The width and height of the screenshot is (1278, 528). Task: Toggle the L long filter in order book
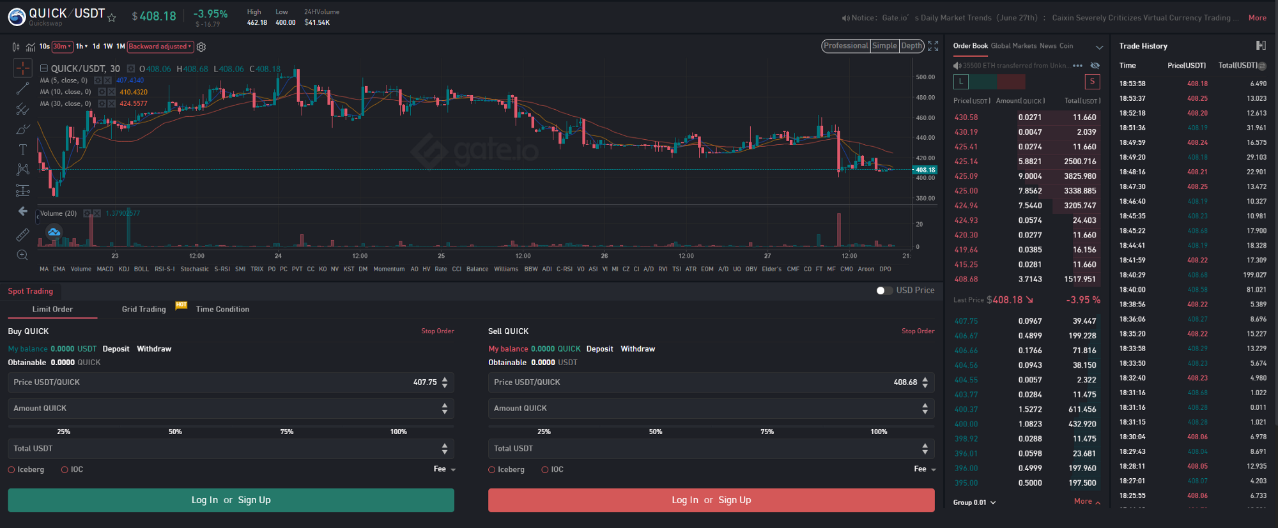[x=961, y=81]
